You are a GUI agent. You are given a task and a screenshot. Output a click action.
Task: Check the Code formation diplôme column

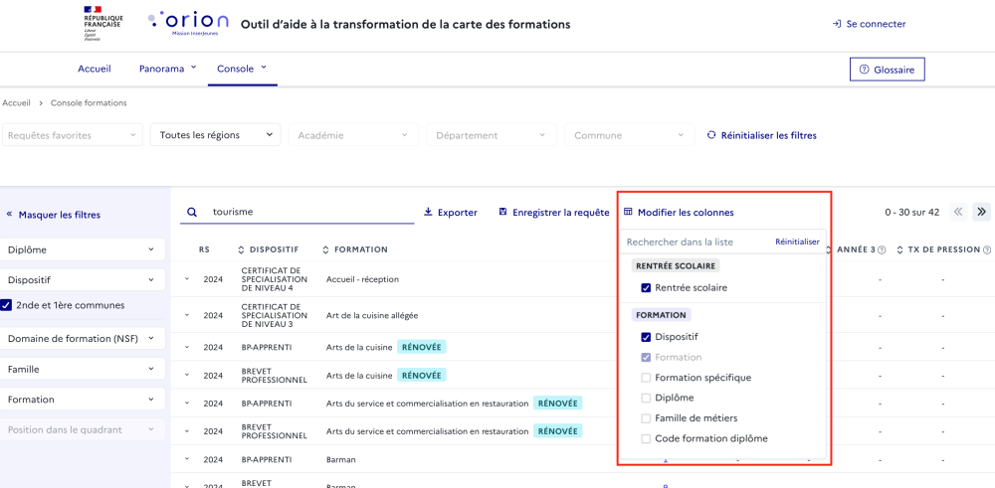tap(646, 438)
